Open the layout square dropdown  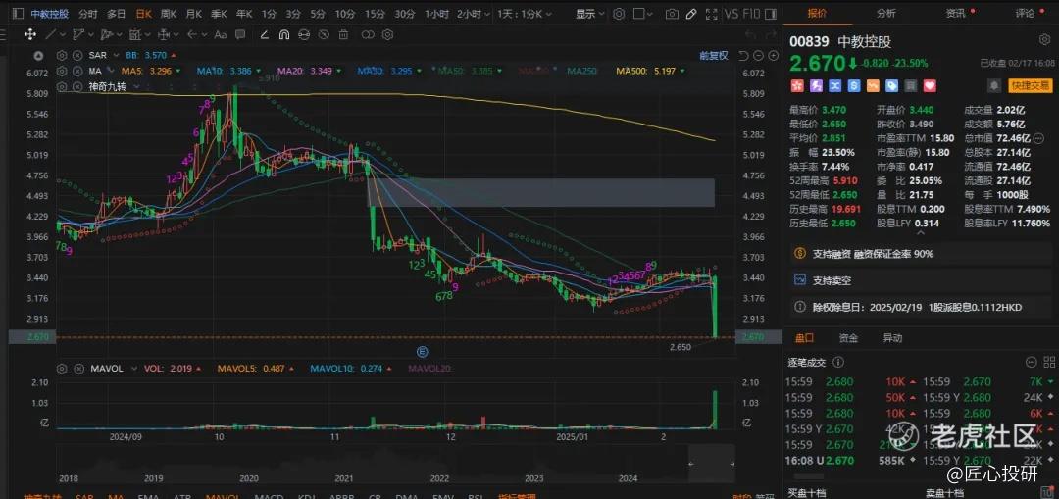(643, 14)
